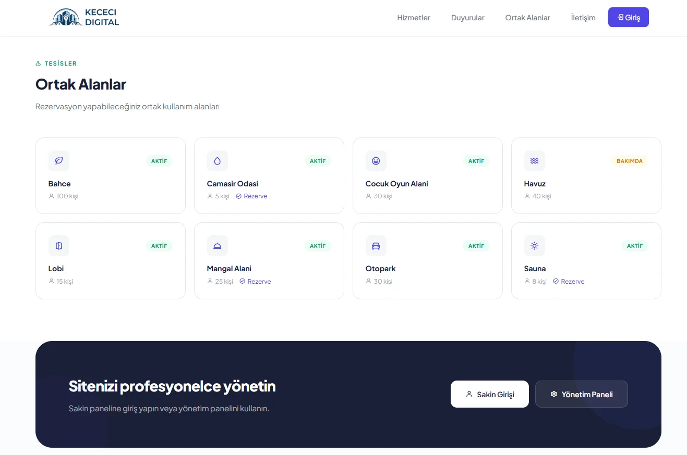Click the 30 kişi capacity on Cocuk Oyun Alani
The image size is (687, 455).
[x=379, y=196]
